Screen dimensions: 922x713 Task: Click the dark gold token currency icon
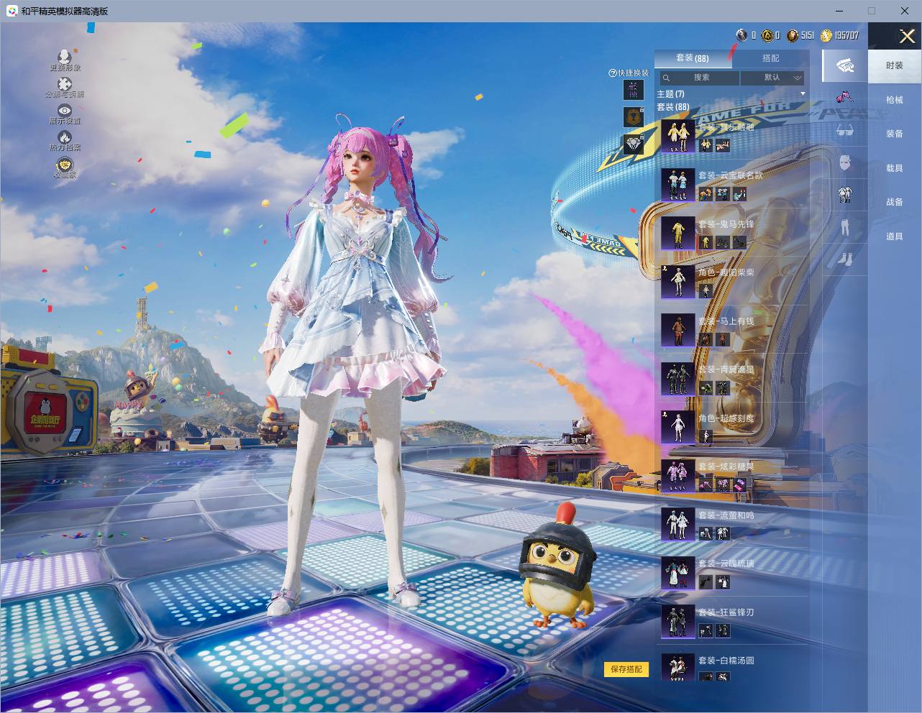[x=767, y=35]
